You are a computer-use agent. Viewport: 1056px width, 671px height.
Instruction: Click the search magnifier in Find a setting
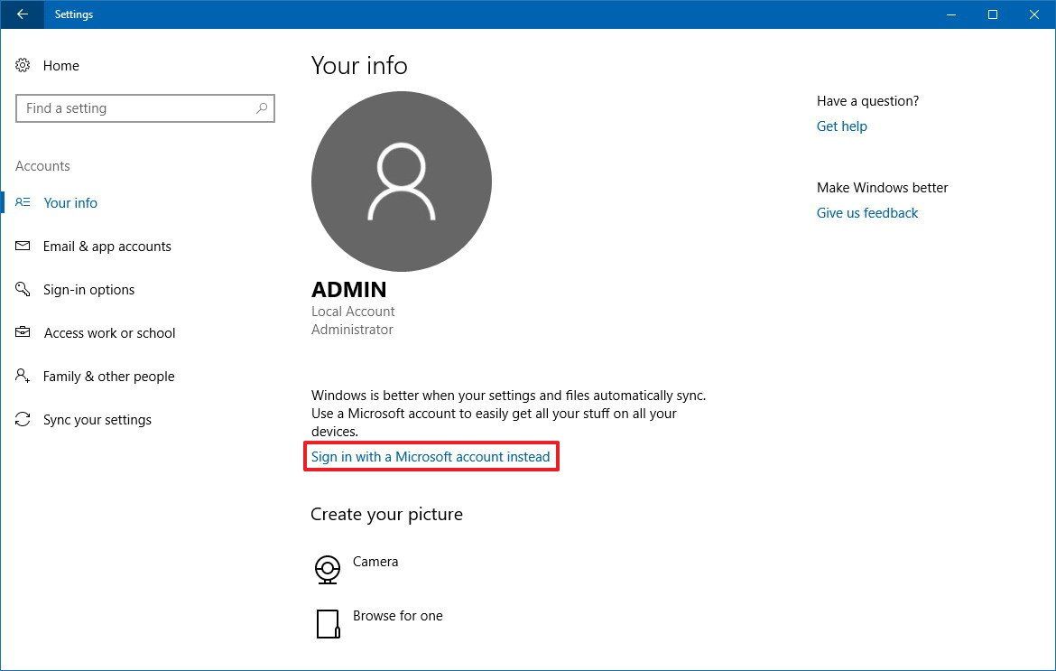(x=261, y=108)
